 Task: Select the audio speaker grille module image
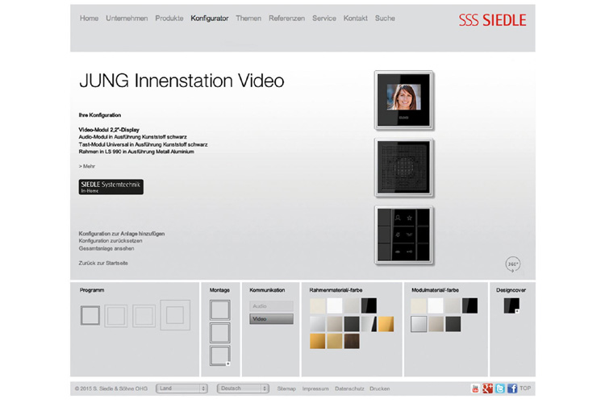point(403,168)
